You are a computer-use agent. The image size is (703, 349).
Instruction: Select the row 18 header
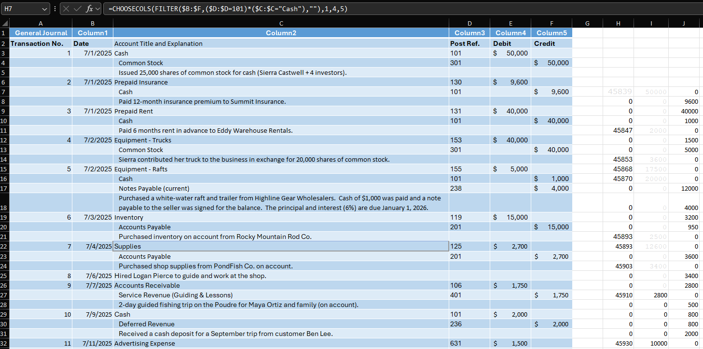[x=4, y=208]
